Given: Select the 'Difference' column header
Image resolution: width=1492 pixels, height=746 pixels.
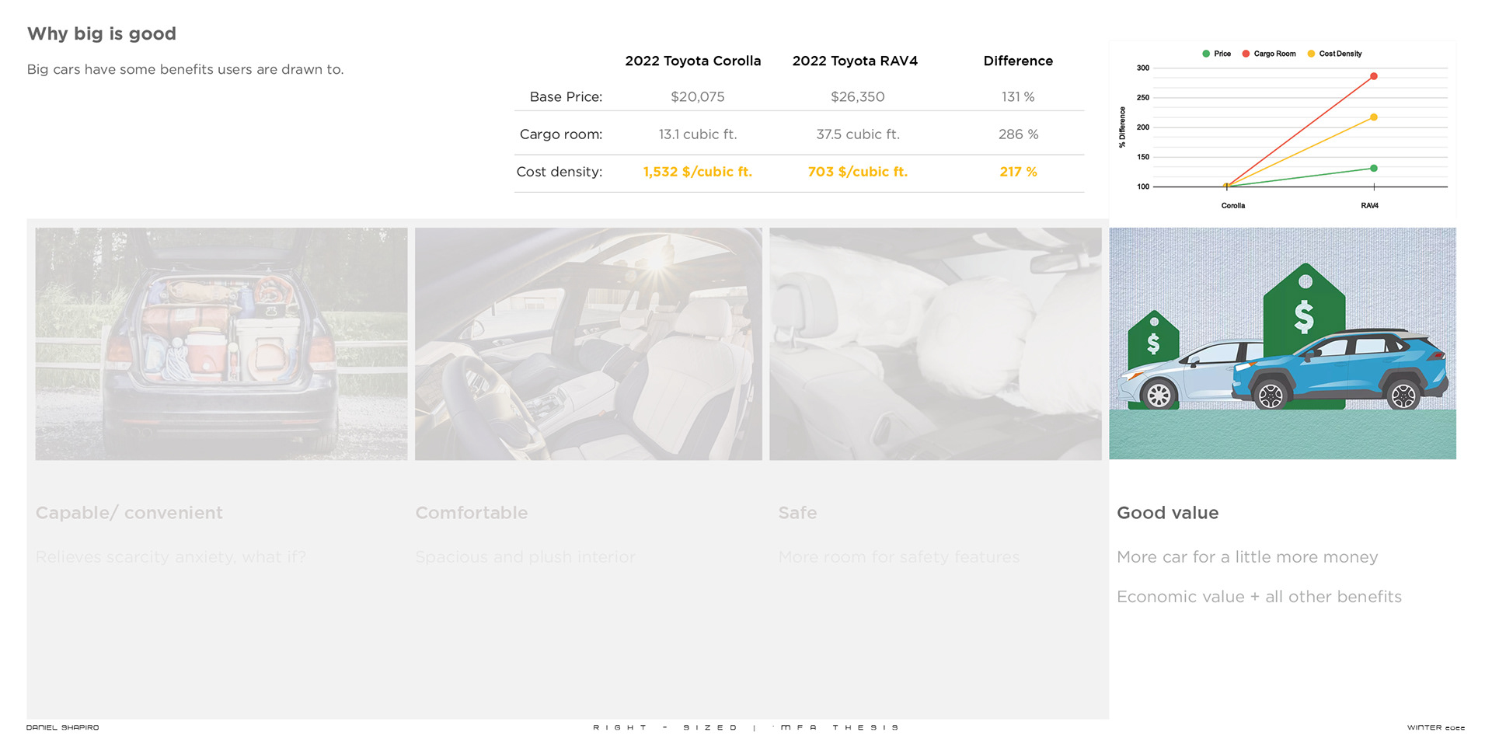Looking at the screenshot, I should [1018, 61].
